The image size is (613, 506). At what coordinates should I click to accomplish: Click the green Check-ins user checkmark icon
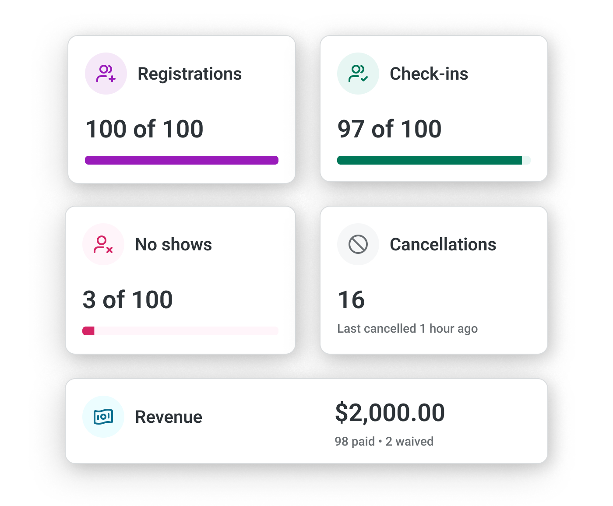358,74
